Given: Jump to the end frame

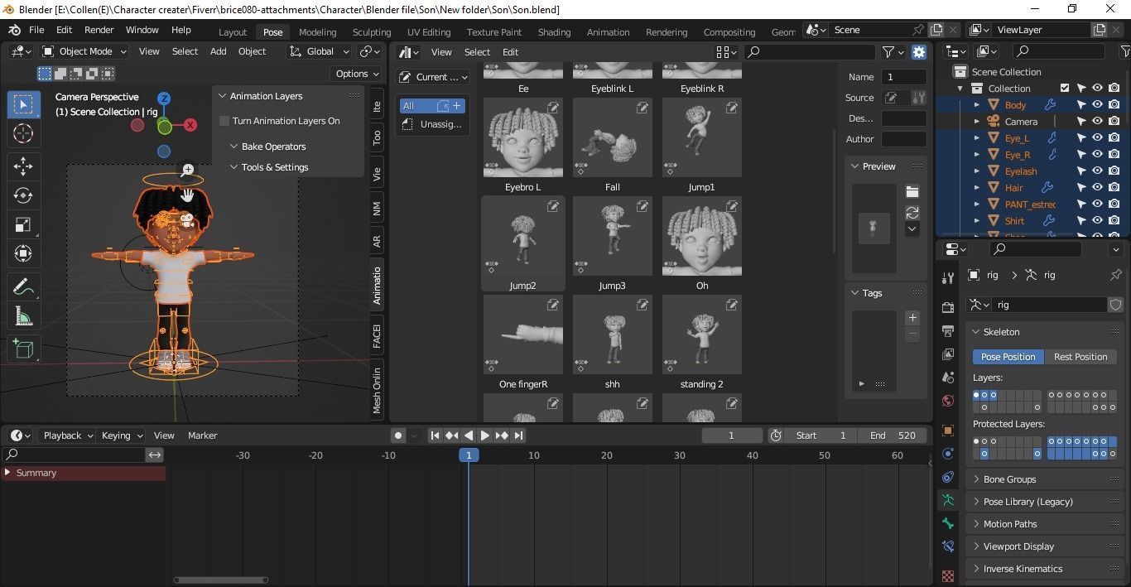Looking at the screenshot, I should pyautogui.click(x=519, y=435).
